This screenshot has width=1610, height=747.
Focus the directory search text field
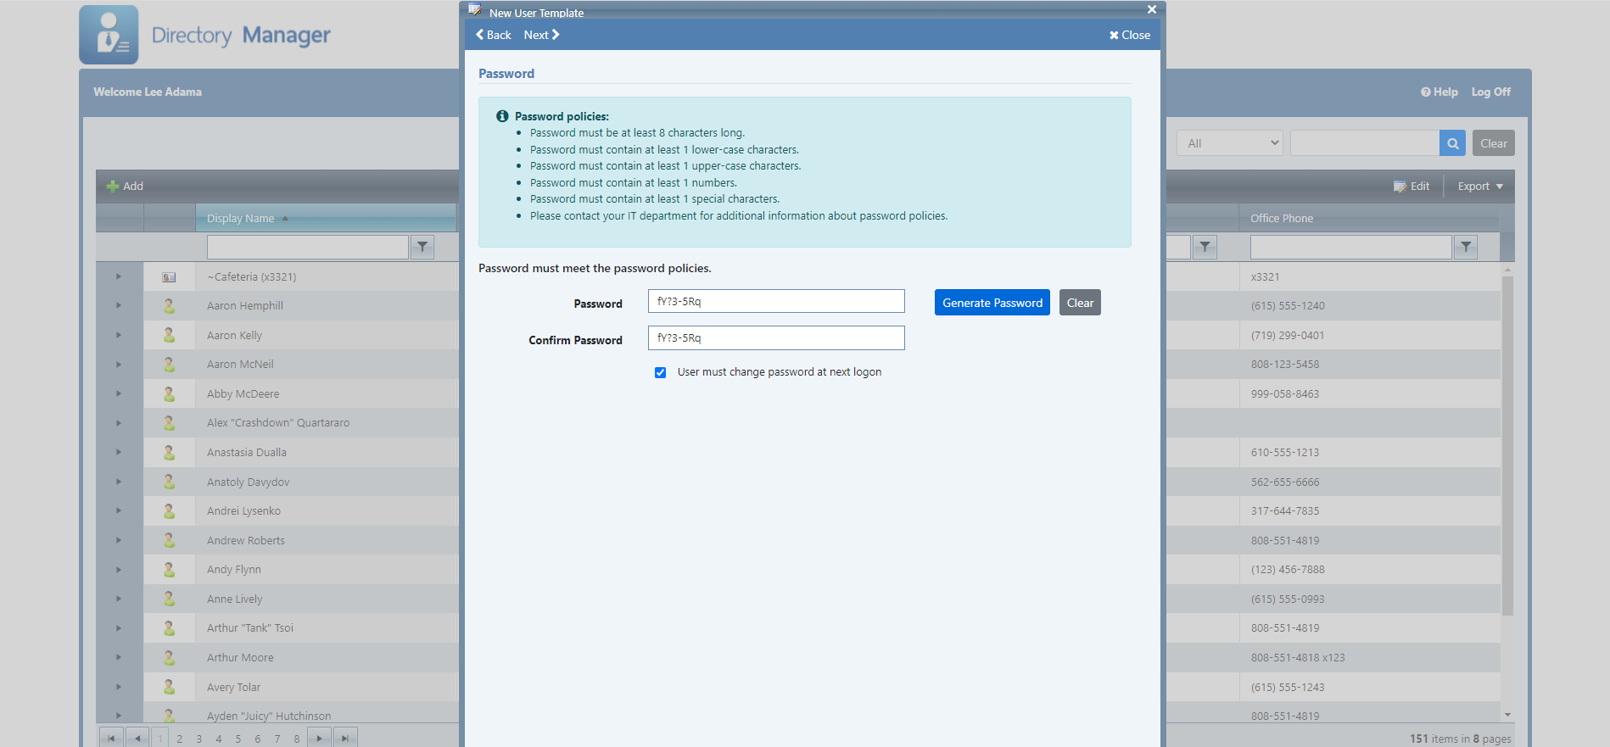(1365, 143)
